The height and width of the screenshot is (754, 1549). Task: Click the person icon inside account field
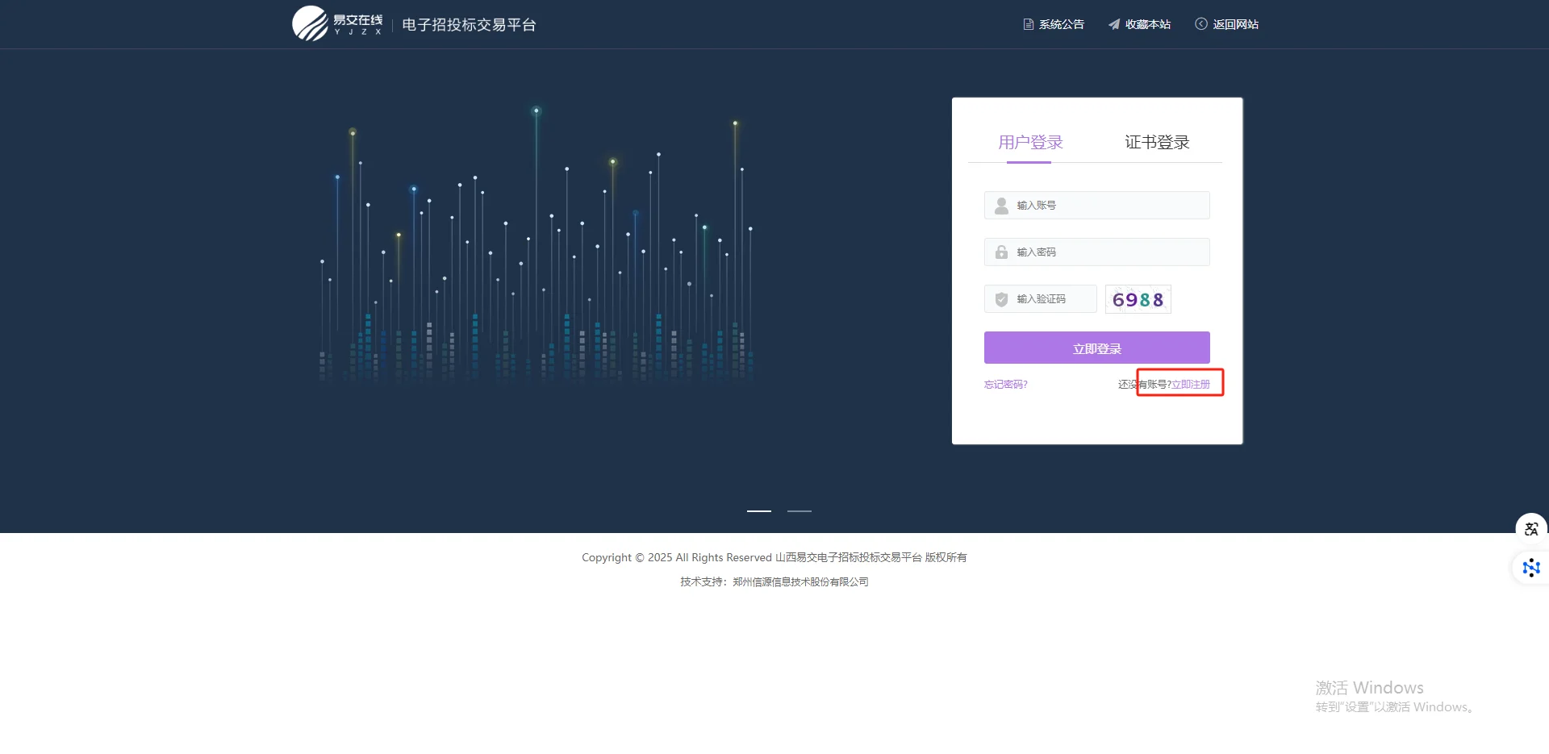tap(1001, 205)
